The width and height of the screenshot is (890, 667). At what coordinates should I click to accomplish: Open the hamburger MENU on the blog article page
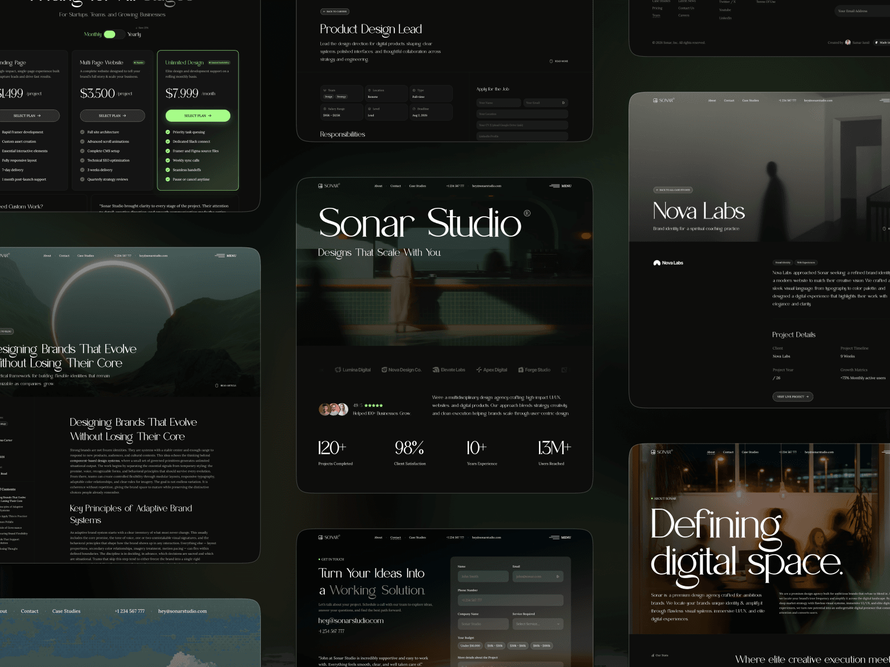[x=225, y=256]
